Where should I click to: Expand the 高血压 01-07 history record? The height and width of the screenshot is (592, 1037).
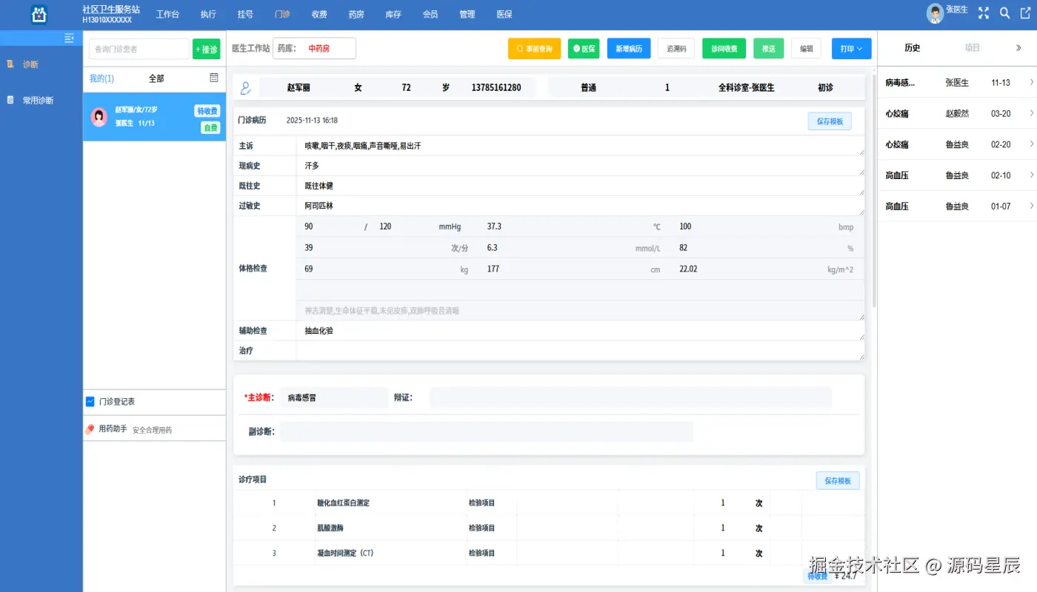1032,206
